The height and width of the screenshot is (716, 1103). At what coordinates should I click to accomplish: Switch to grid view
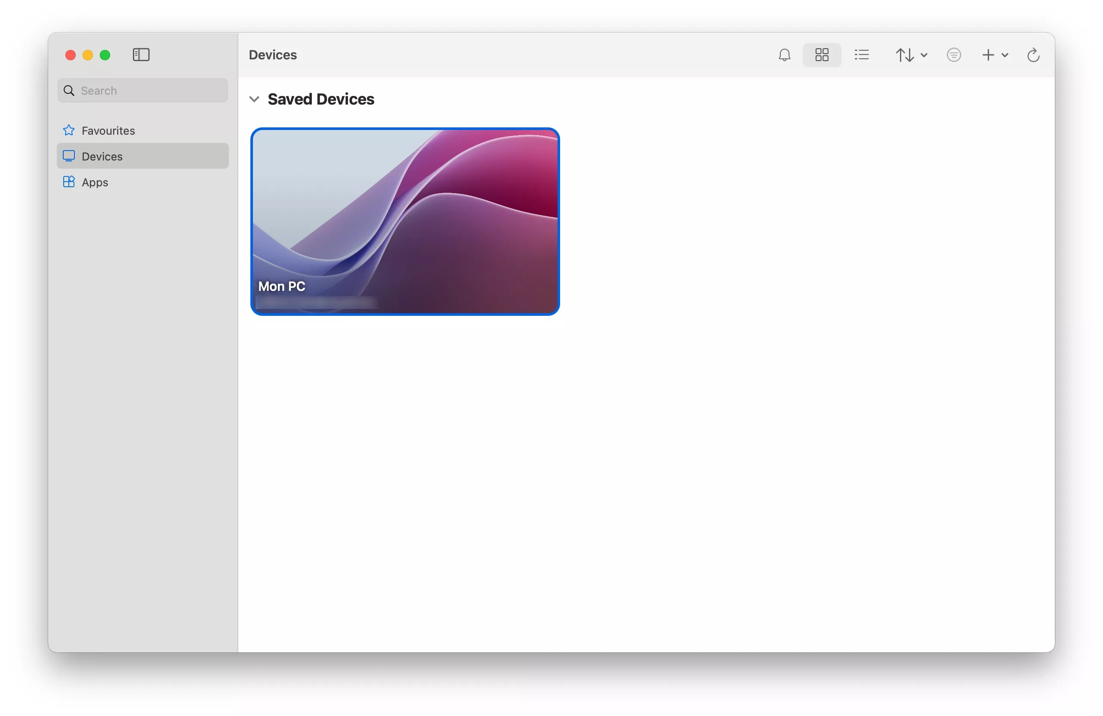(822, 55)
